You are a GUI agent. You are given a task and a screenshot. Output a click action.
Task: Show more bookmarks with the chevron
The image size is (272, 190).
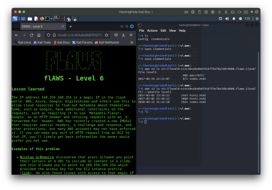click(x=132, y=42)
